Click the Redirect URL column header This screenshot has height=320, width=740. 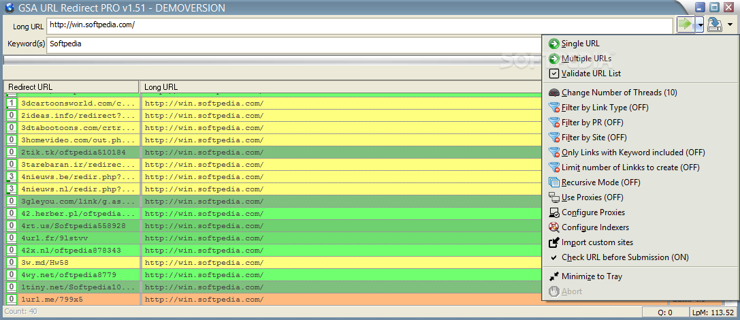click(71, 87)
